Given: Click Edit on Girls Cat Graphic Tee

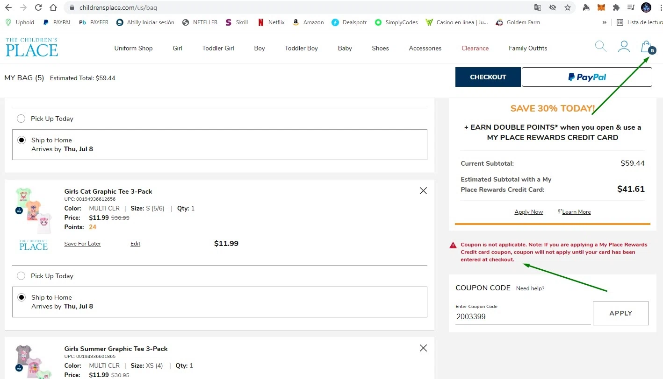Looking at the screenshot, I should pyautogui.click(x=135, y=244).
